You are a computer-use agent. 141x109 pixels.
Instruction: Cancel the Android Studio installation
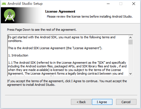pyautogui.click(x=126, y=102)
